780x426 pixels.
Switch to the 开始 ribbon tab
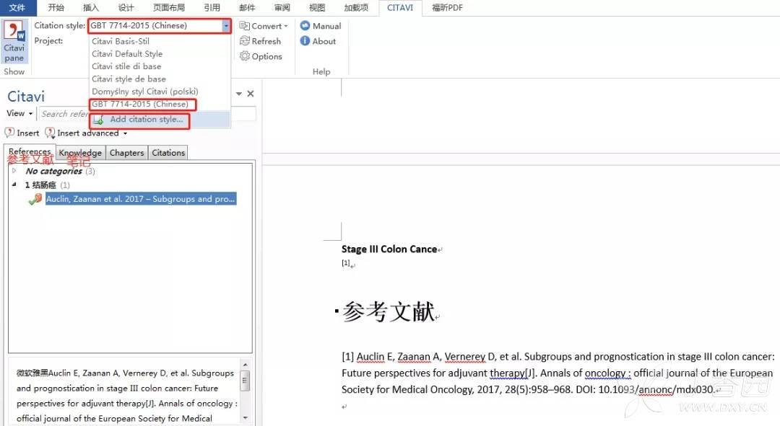point(56,7)
